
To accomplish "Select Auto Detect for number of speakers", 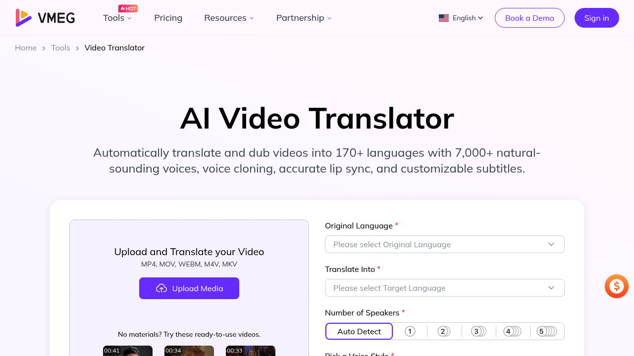I will coord(359,331).
